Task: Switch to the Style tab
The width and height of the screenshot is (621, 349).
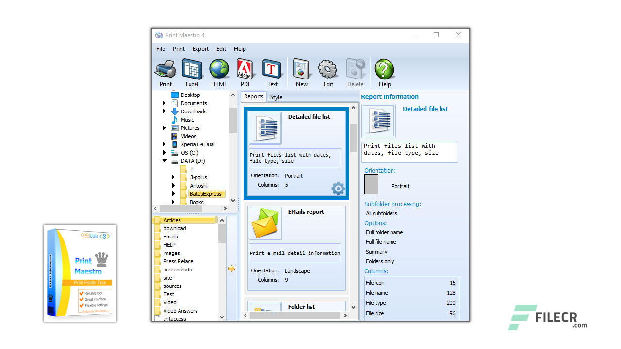Action: click(x=276, y=97)
